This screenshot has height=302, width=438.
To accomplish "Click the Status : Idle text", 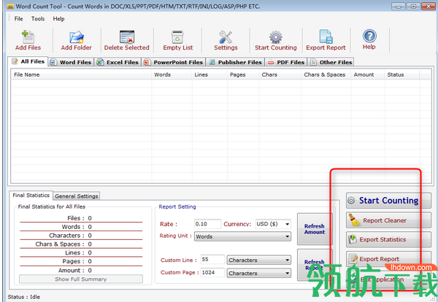I will tap(24, 297).
